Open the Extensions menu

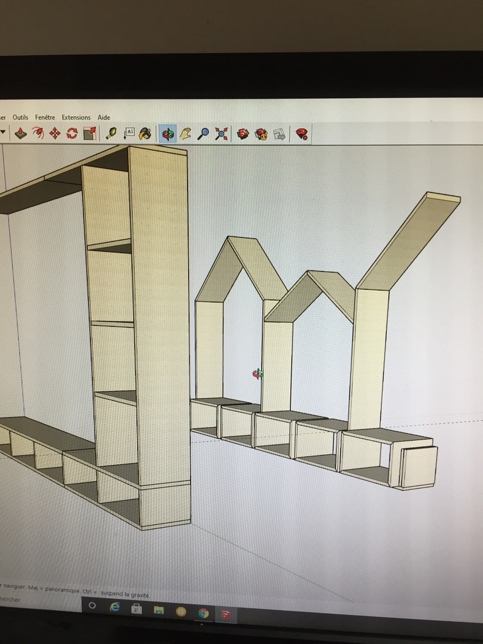(x=76, y=117)
